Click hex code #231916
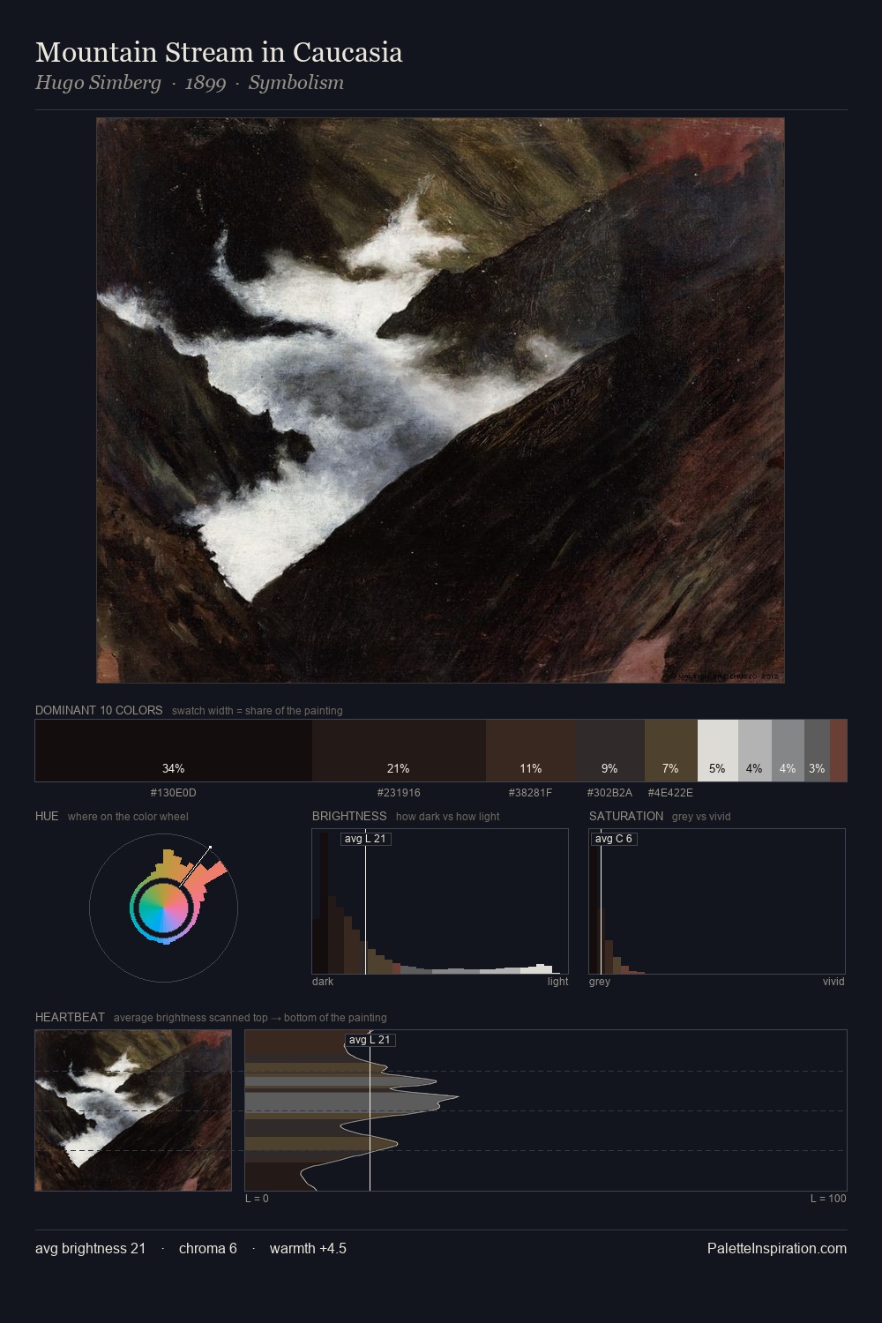Image resolution: width=882 pixels, height=1323 pixels. point(399,793)
